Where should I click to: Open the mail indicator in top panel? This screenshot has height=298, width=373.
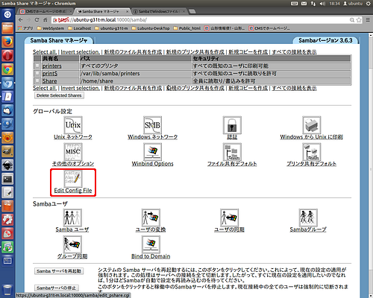click(304, 4)
